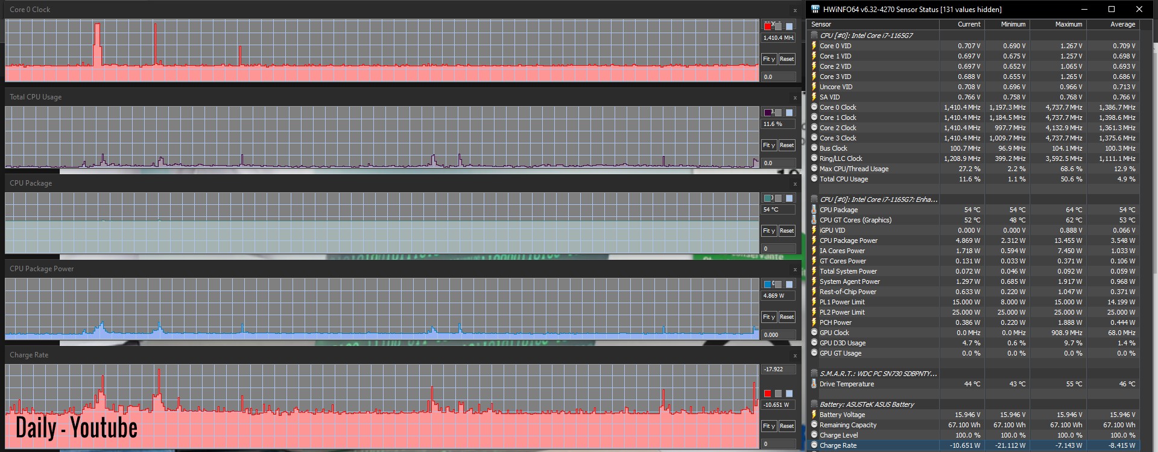Click the Maximum column header
Screen dimensions: 1158x452
point(1058,25)
